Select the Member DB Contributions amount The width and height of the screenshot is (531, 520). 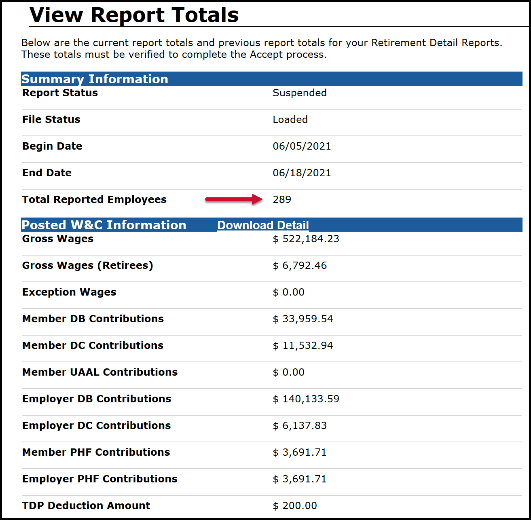[303, 319]
